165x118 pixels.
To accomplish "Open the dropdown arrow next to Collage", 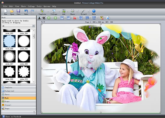I will 59,12.
